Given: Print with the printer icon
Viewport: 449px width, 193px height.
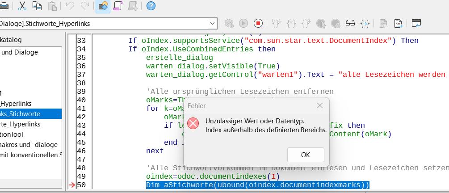Looking at the screenshot, I should coord(4,6).
